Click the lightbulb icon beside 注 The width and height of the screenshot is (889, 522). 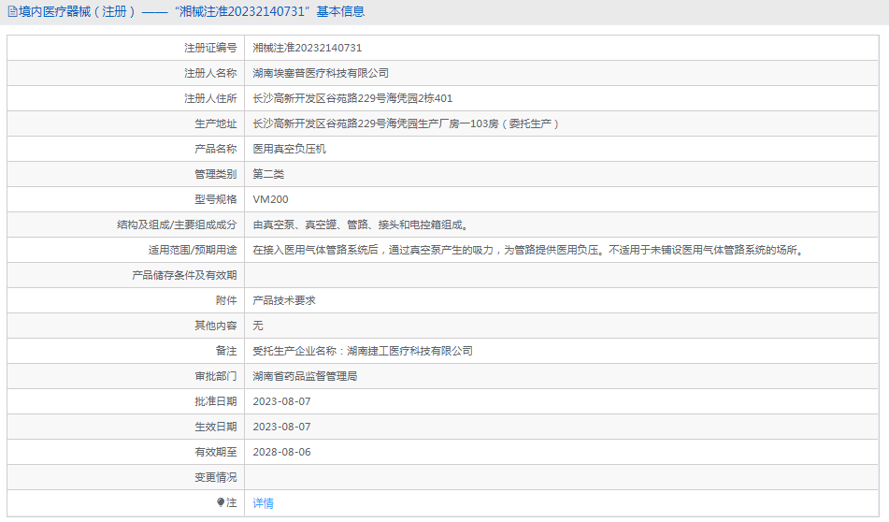221,502
